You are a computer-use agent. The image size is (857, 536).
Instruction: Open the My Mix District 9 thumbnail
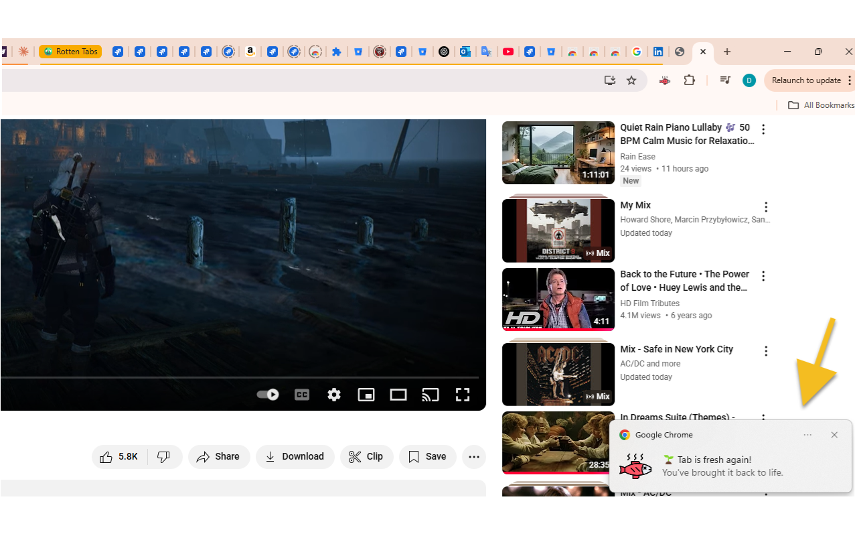[558, 230]
